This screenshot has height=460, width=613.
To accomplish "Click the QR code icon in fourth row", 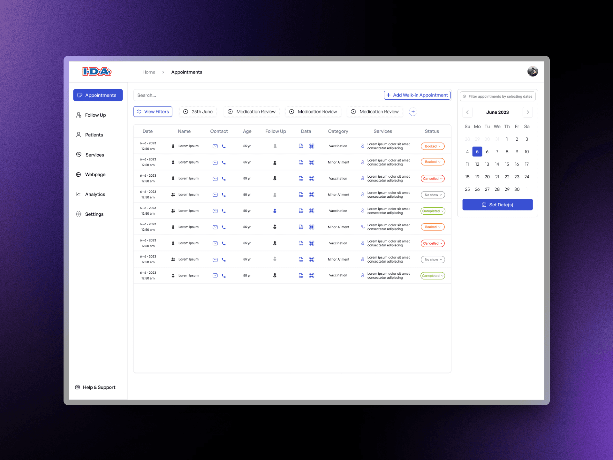I will (x=312, y=195).
